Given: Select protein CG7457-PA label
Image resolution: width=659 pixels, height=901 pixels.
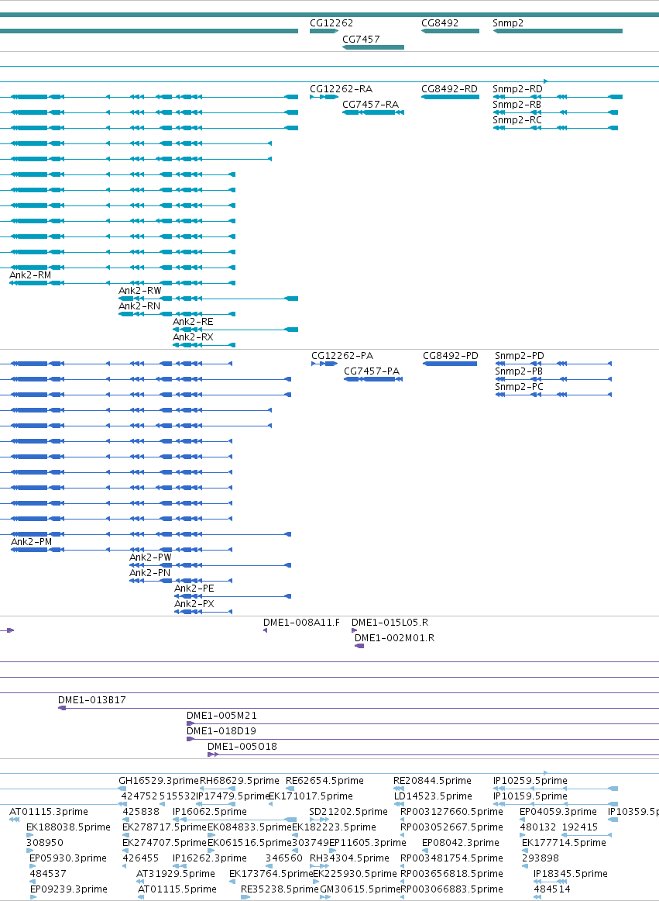Looking at the screenshot, I should pyautogui.click(x=372, y=371).
